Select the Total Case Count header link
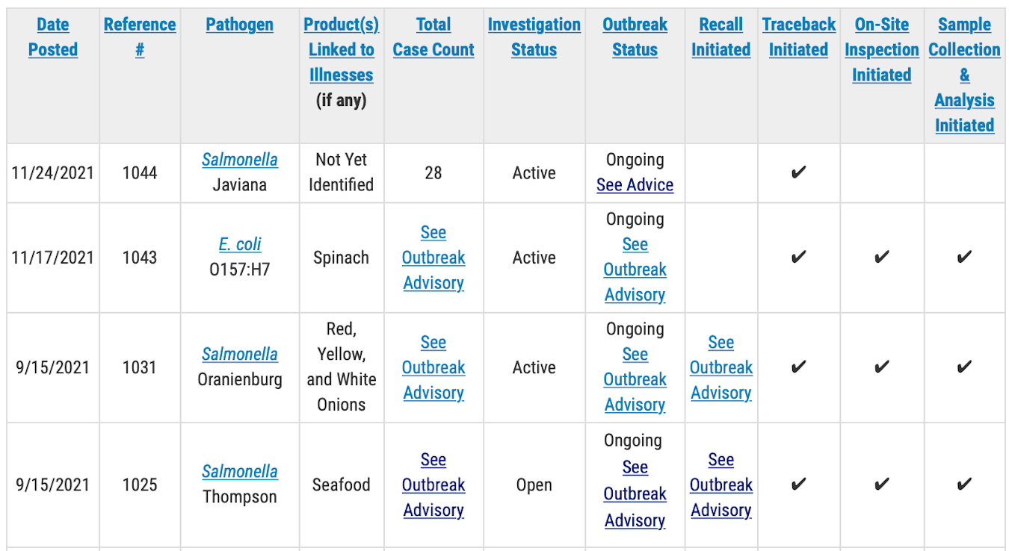The image size is (1009, 551). click(x=433, y=37)
